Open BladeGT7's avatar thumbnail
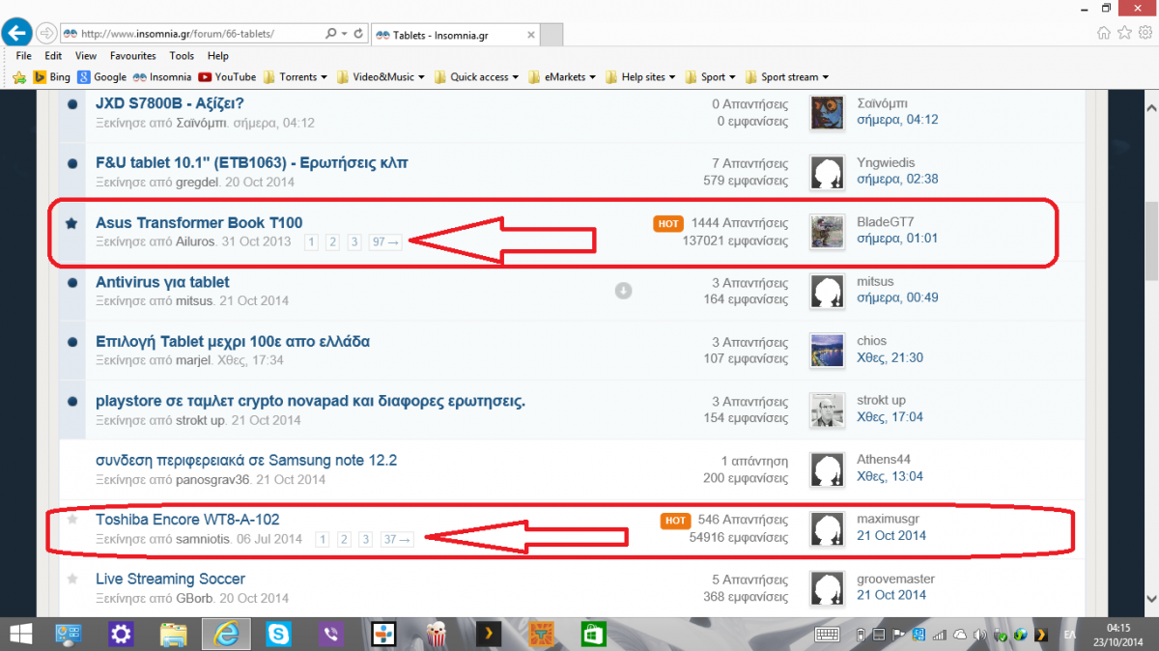 [827, 231]
